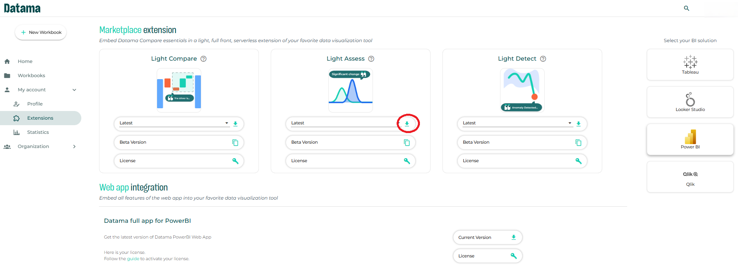Click the full app License button

[x=488, y=256]
